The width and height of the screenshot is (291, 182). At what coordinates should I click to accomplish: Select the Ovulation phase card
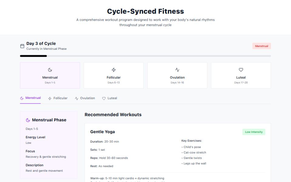[177, 75]
